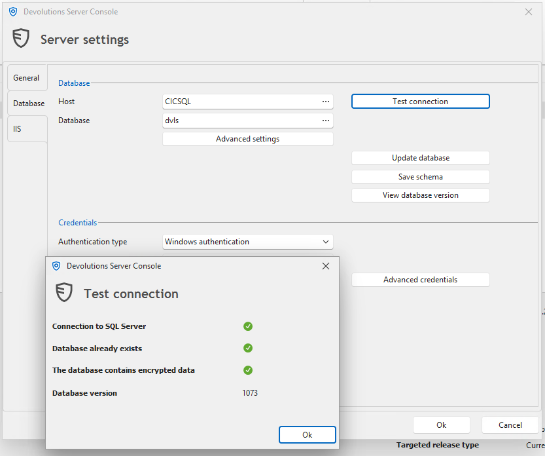Click Save schema button
This screenshot has width=545, height=456.
pos(421,177)
